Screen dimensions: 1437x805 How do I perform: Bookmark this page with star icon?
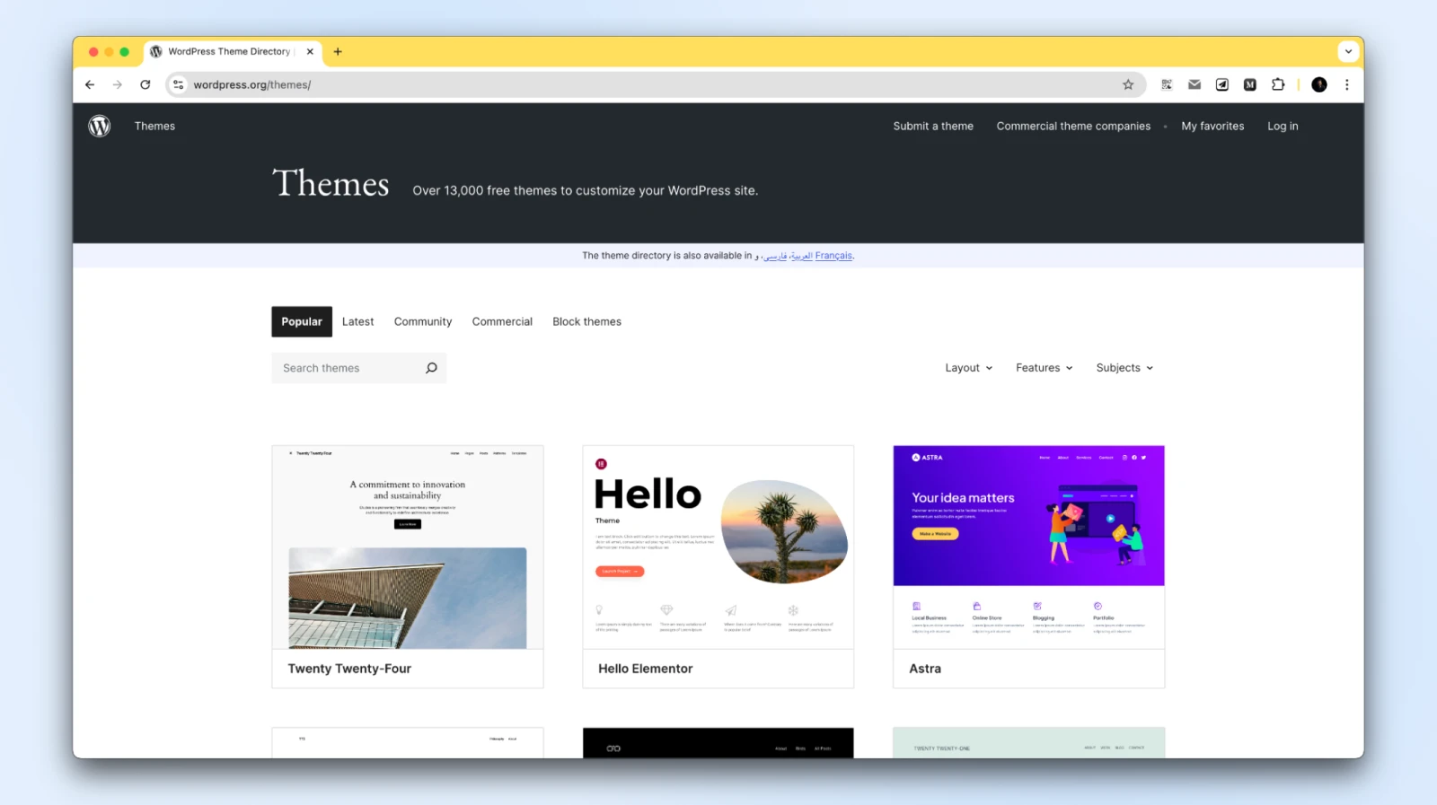pyautogui.click(x=1128, y=84)
